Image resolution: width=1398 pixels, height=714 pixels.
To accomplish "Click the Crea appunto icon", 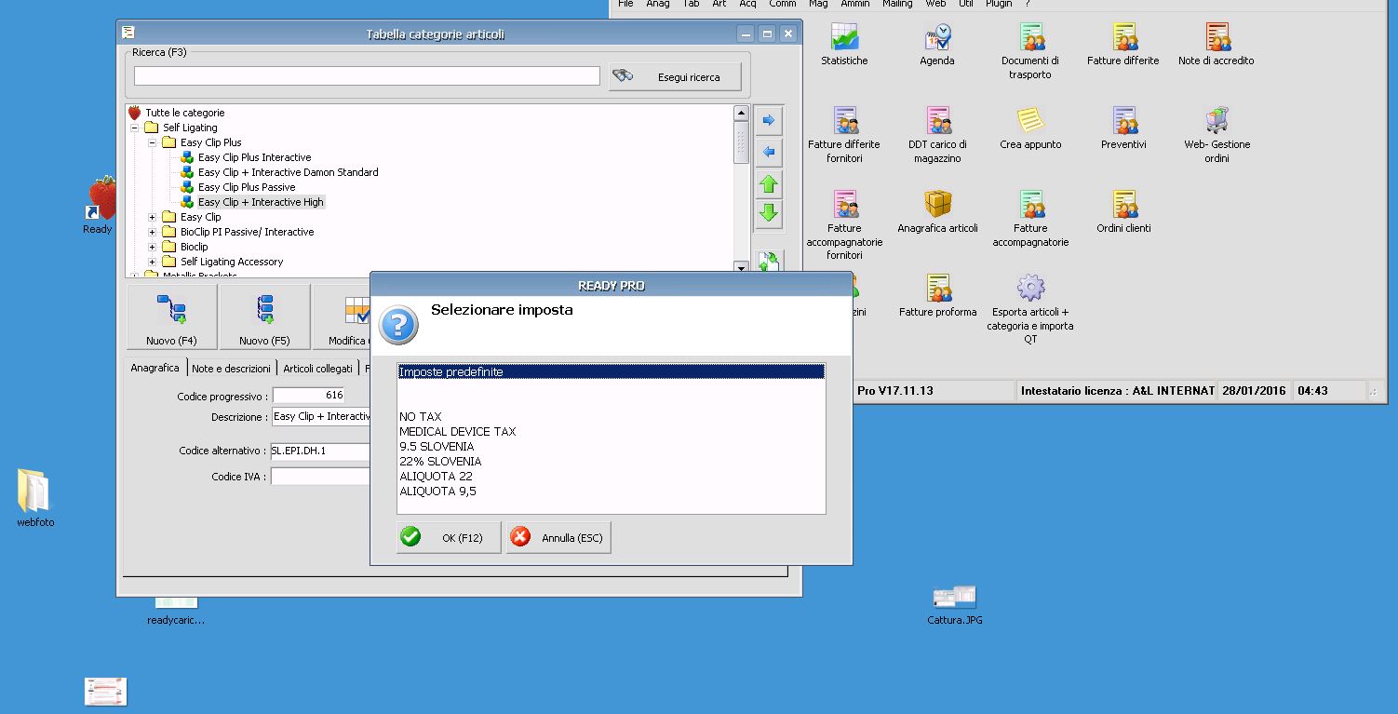I will (1030, 128).
